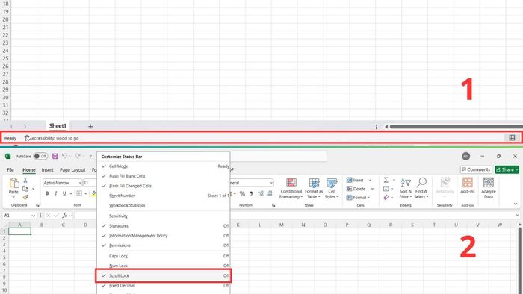Click the AutoSum sigma icon
The image size is (523, 294).
386,180
